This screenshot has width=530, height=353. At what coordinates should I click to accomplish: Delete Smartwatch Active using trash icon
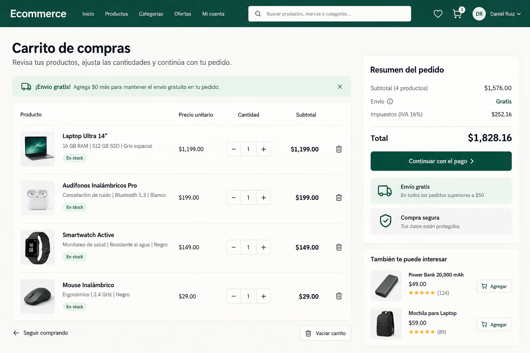pos(339,247)
